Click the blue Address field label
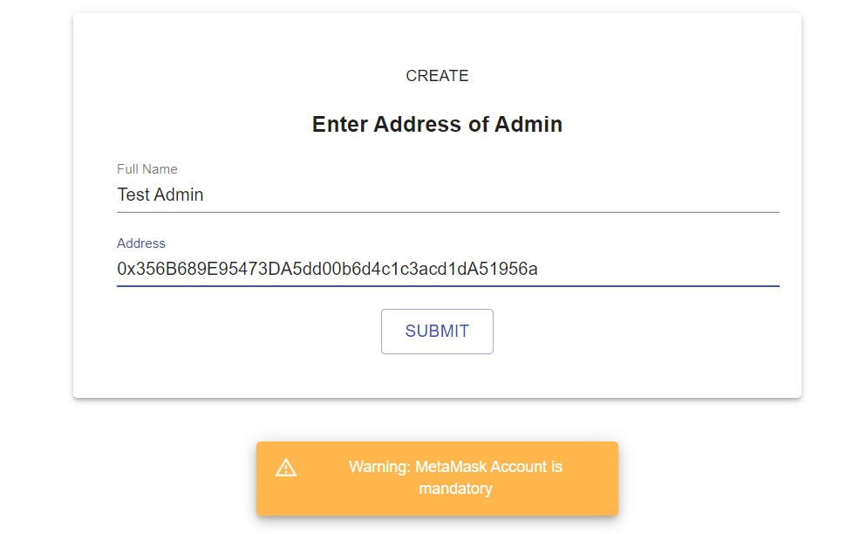 coord(140,243)
